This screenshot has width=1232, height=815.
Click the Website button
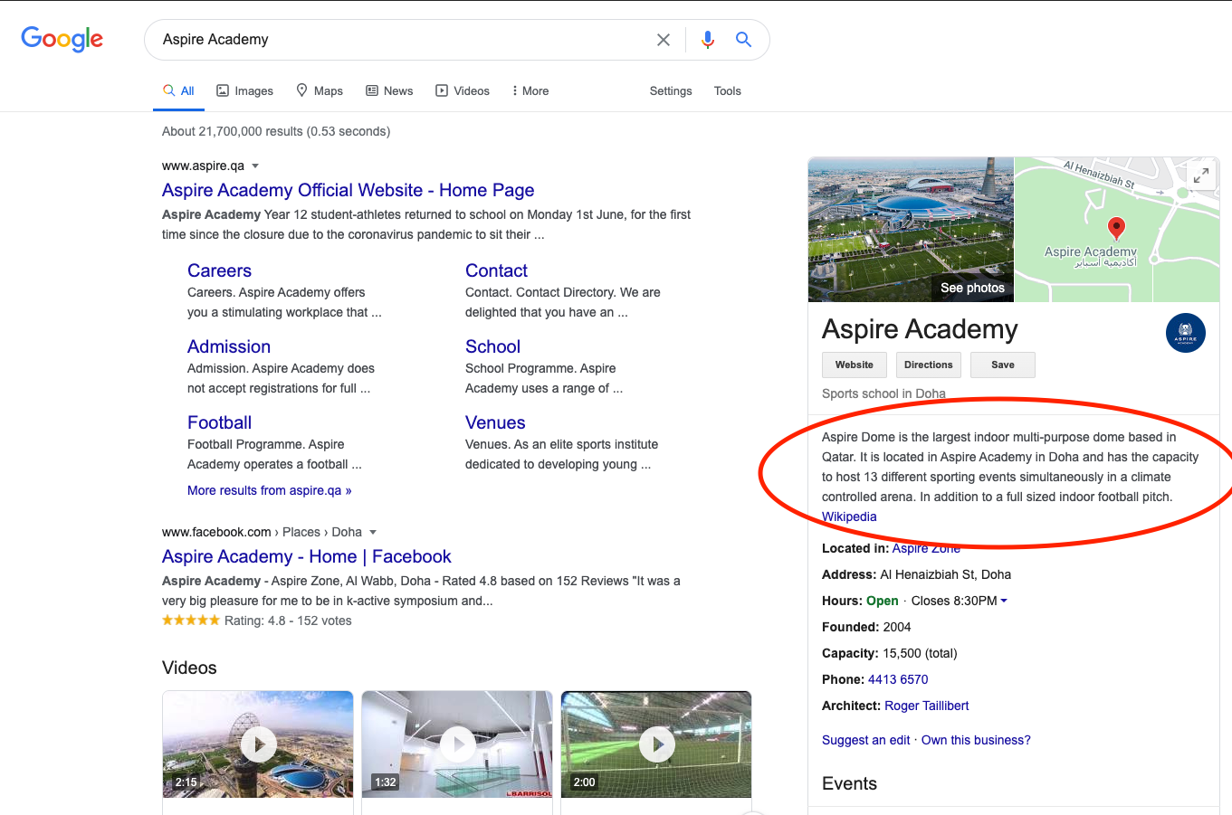(x=855, y=365)
